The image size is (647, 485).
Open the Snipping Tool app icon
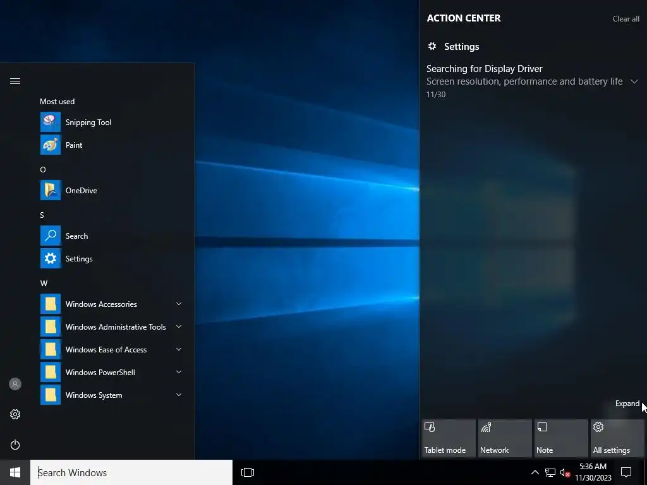[51, 122]
